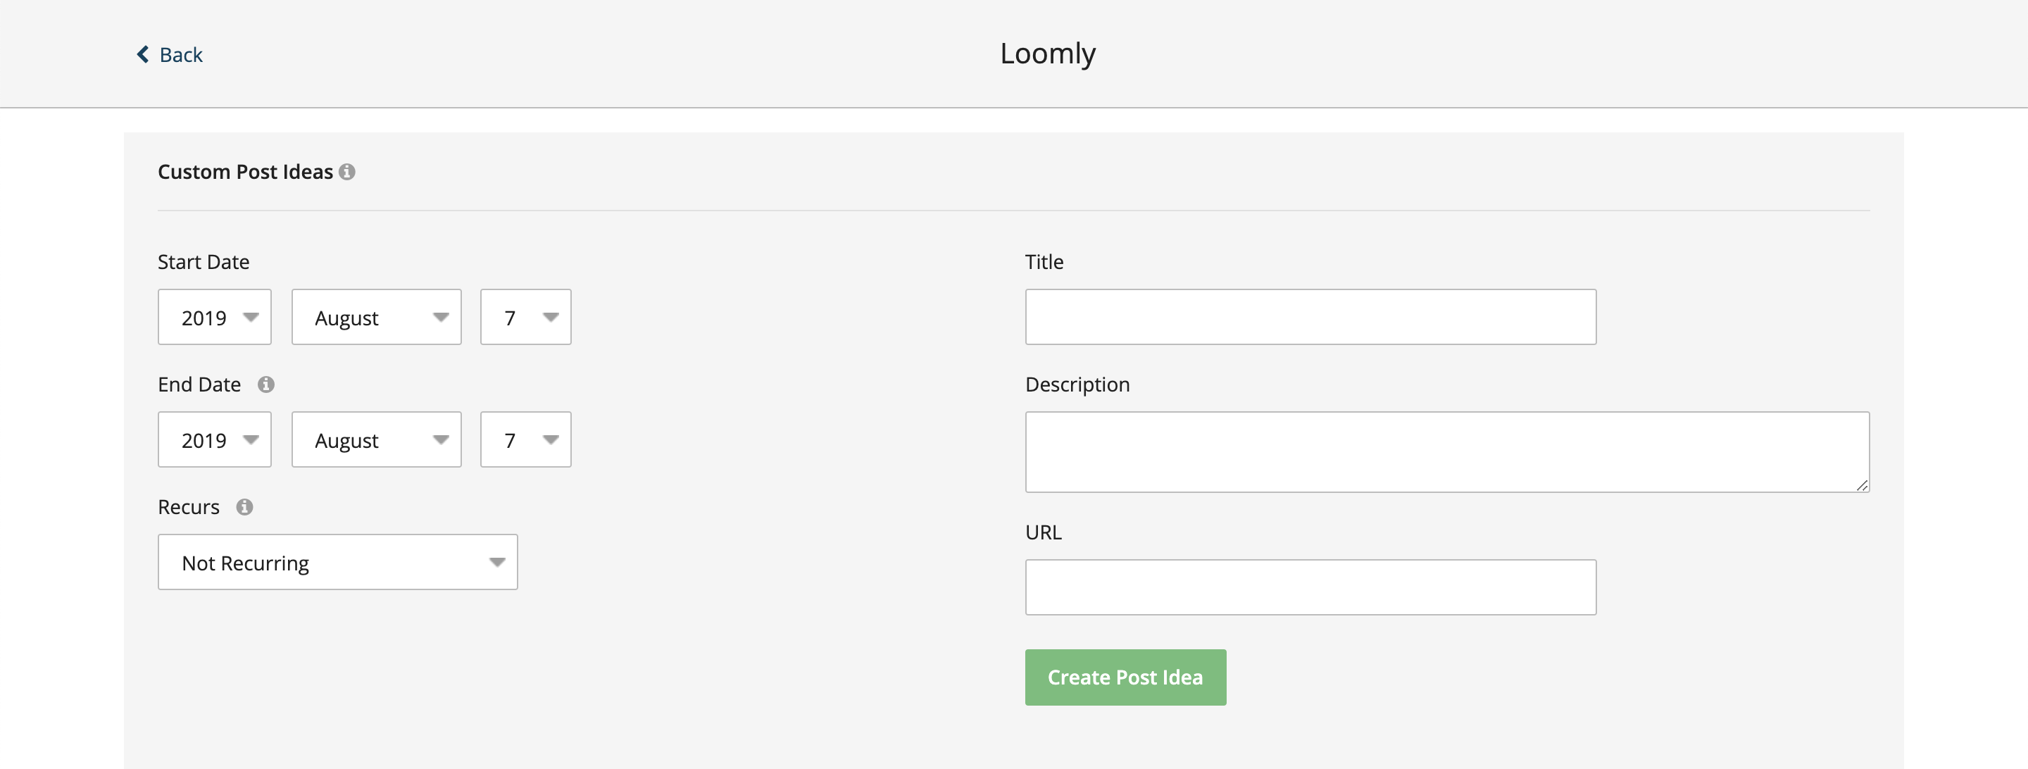The width and height of the screenshot is (2028, 769).
Task: Click the Custom Post Ideas heading
Action: [x=246, y=172]
